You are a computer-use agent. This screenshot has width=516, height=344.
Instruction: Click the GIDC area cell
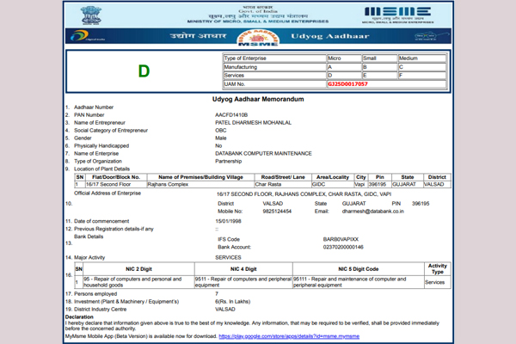[x=332, y=184]
